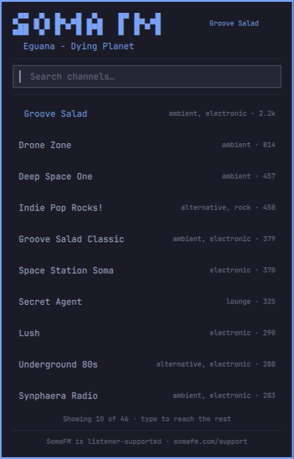Image resolution: width=294 pixels, height=459 pixels.
Task: Open the Groove Salad Classic channel
Action: 147,239
